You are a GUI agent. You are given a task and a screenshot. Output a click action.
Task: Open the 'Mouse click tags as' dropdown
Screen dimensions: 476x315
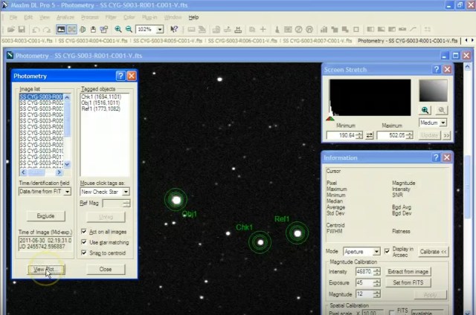(126, 191)
